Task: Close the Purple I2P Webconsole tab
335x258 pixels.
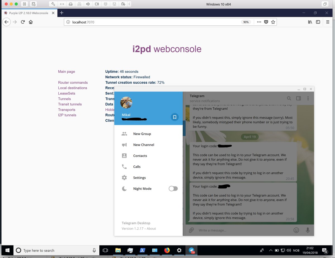Action: pos(53,13)
